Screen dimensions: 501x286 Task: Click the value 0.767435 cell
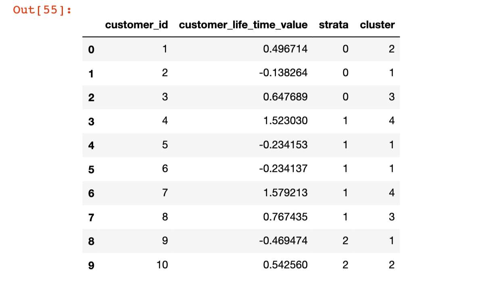tap(285, 217)
